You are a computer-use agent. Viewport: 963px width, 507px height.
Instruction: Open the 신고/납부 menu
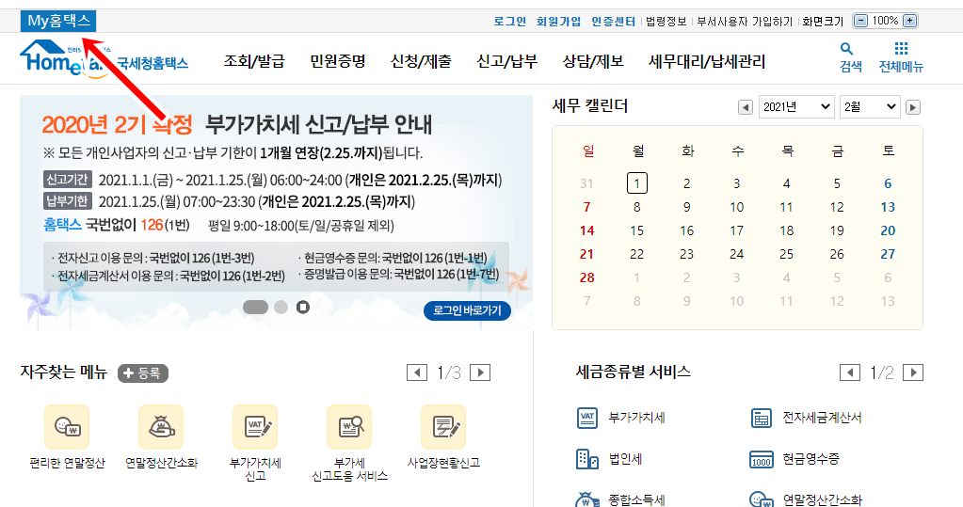pyautogui.click(x=507, y=61)
